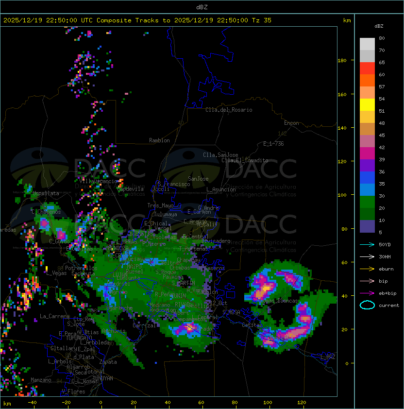Viewport: 404px width, 409px height.
Task: Select the light blue swatch between 35 and 30
Action: (x=367, y=189)
